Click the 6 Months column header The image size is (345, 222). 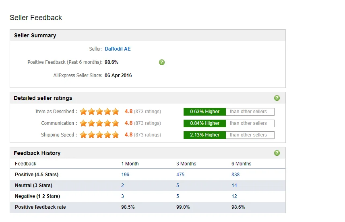point(241,164)
